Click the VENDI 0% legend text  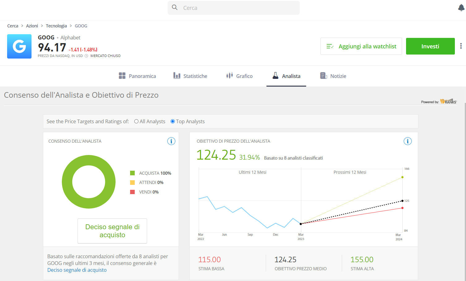pyautogui.click(x=149, y=192)
